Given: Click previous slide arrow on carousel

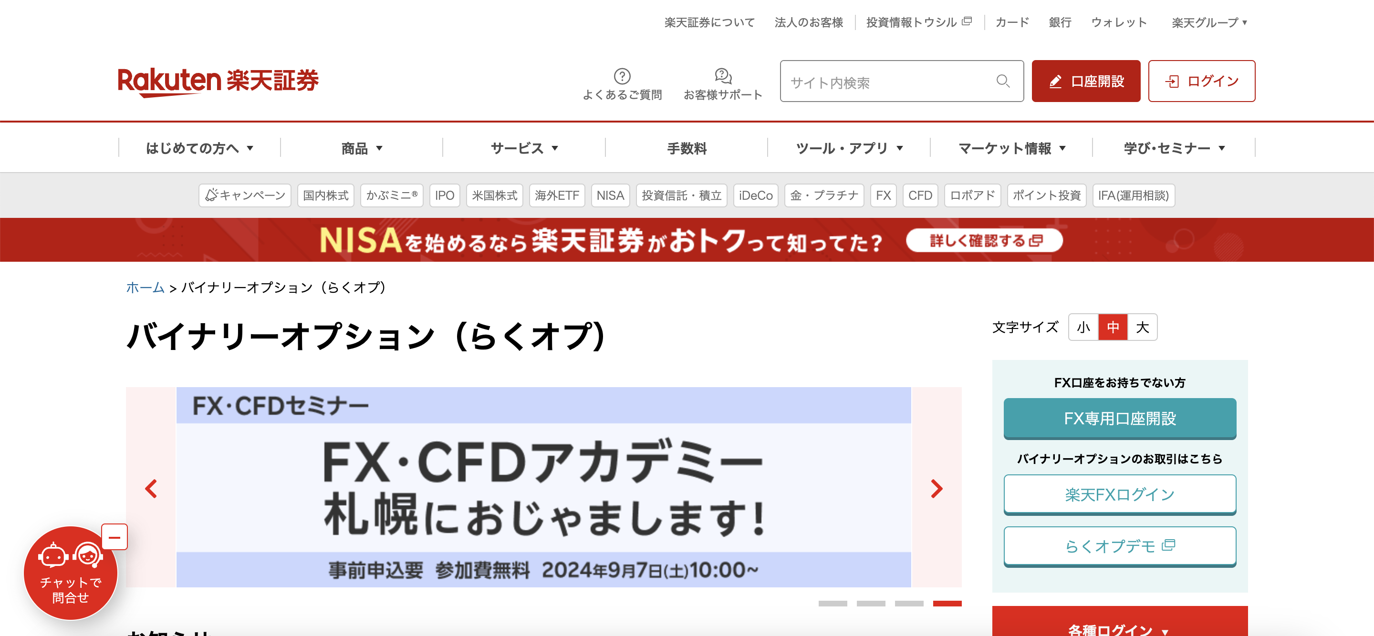Looking at the screenshot, I should coord(151,488).
